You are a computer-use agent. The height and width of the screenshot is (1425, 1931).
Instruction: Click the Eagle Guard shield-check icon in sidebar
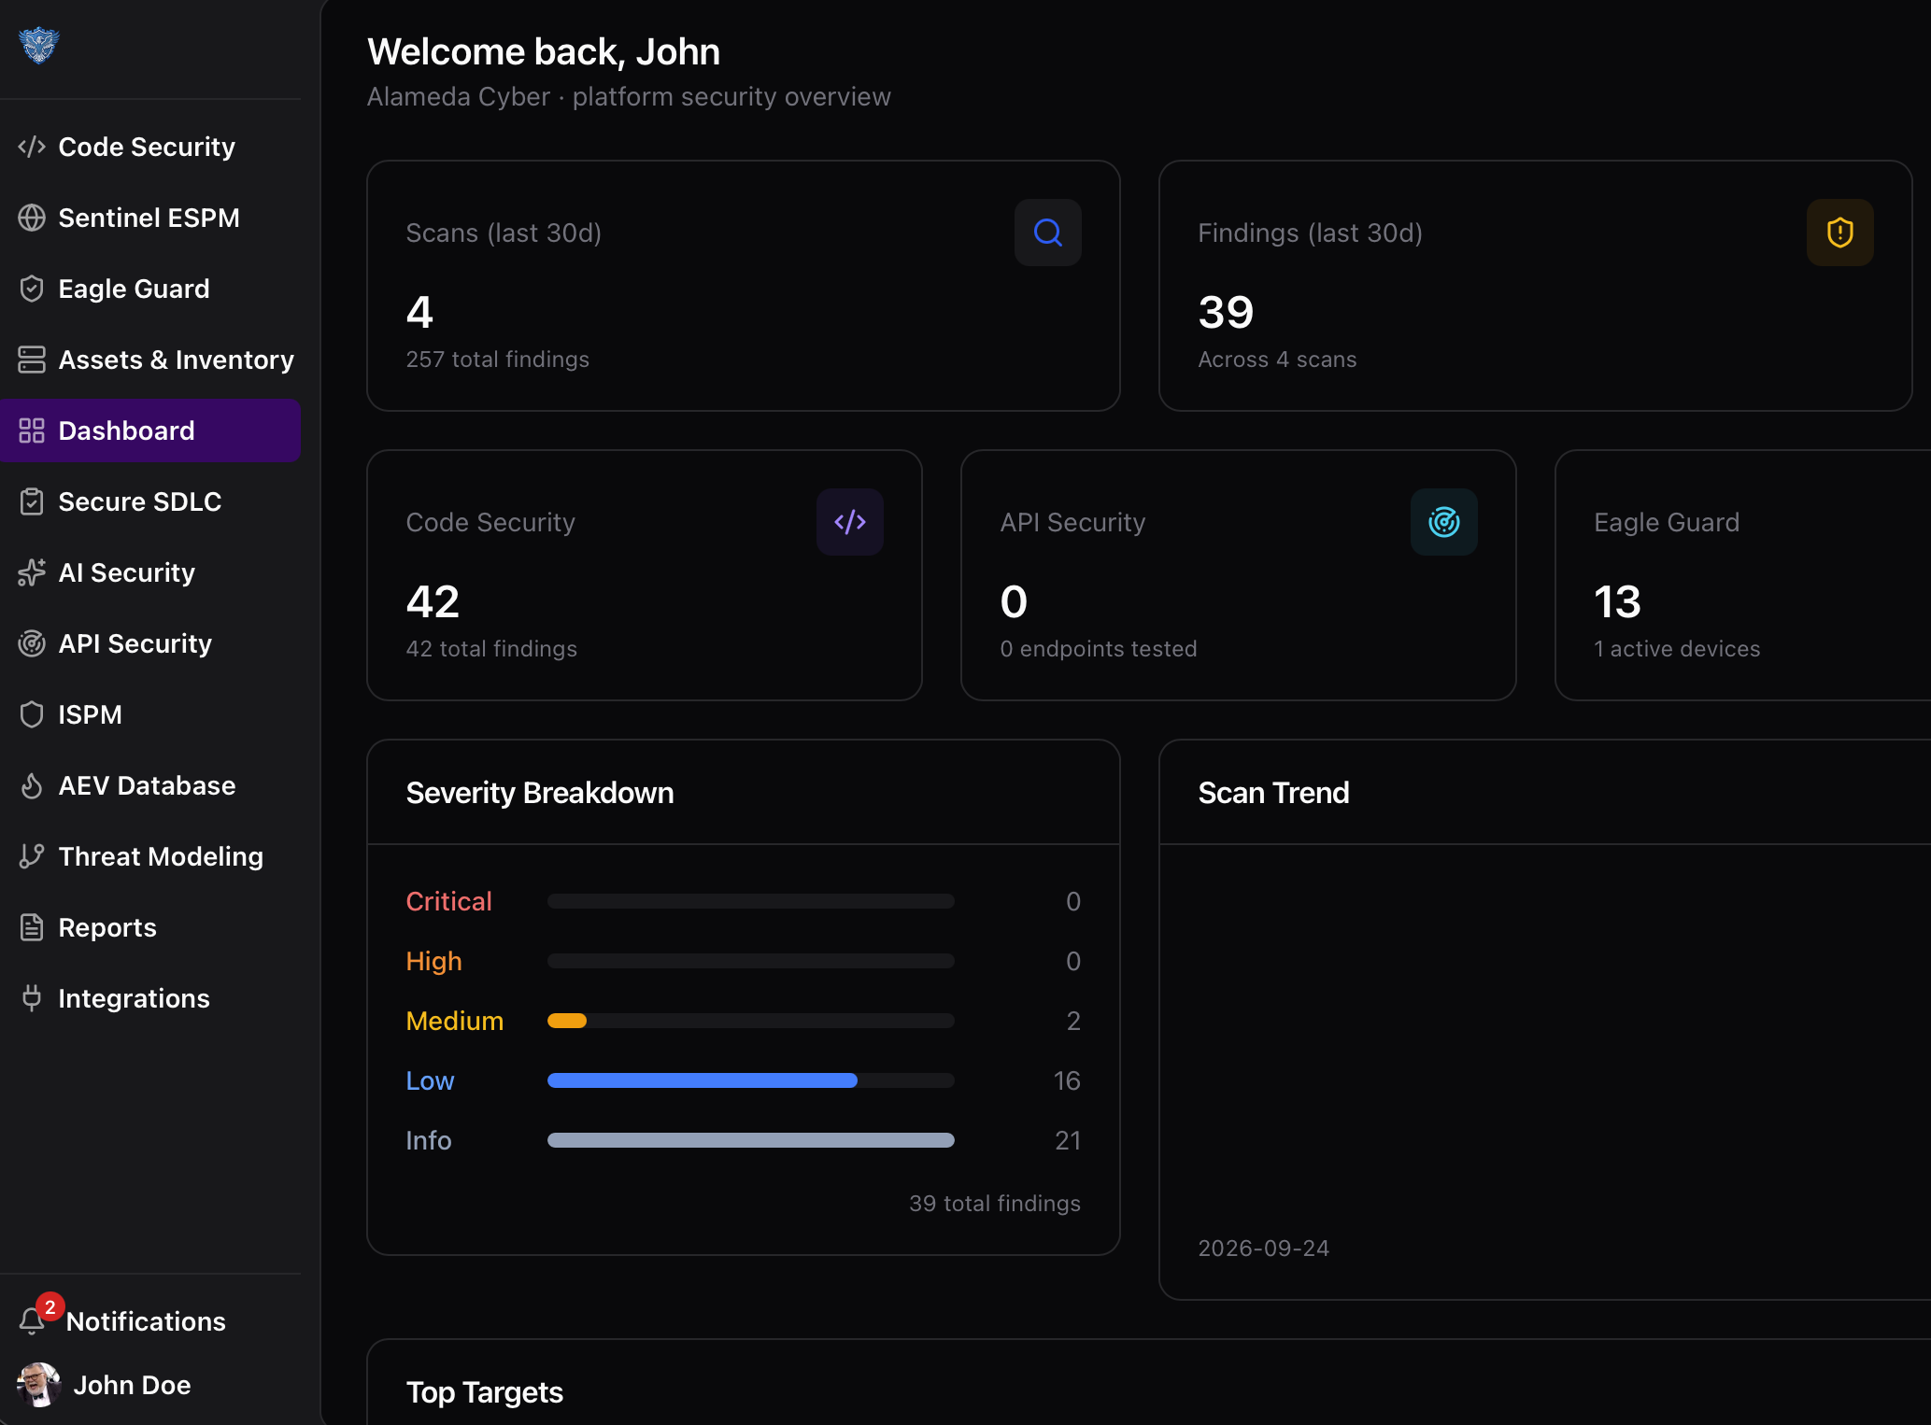coord(32,289)
